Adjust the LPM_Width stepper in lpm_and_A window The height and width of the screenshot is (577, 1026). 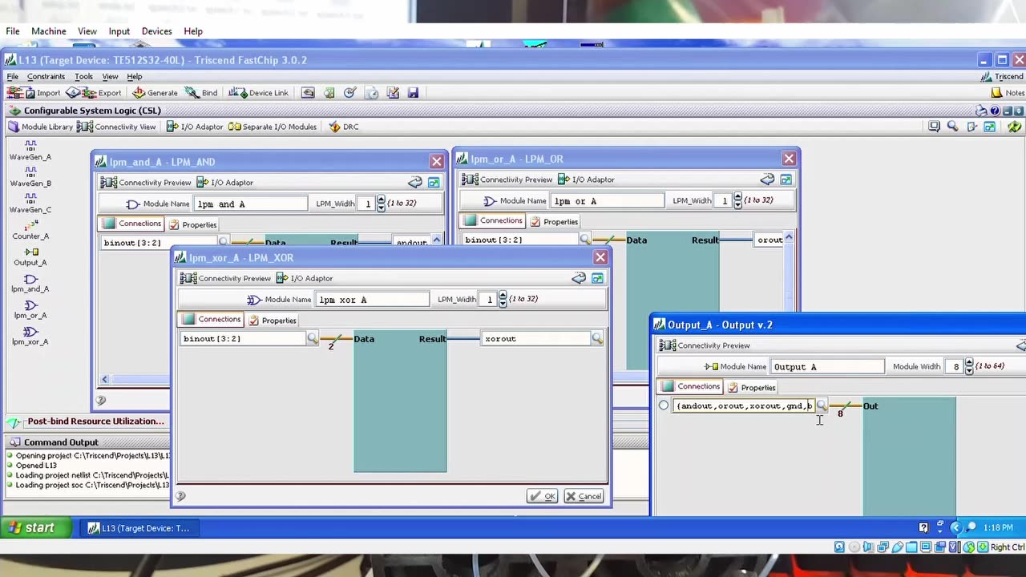pyautogui.click(x=381, y=204)
